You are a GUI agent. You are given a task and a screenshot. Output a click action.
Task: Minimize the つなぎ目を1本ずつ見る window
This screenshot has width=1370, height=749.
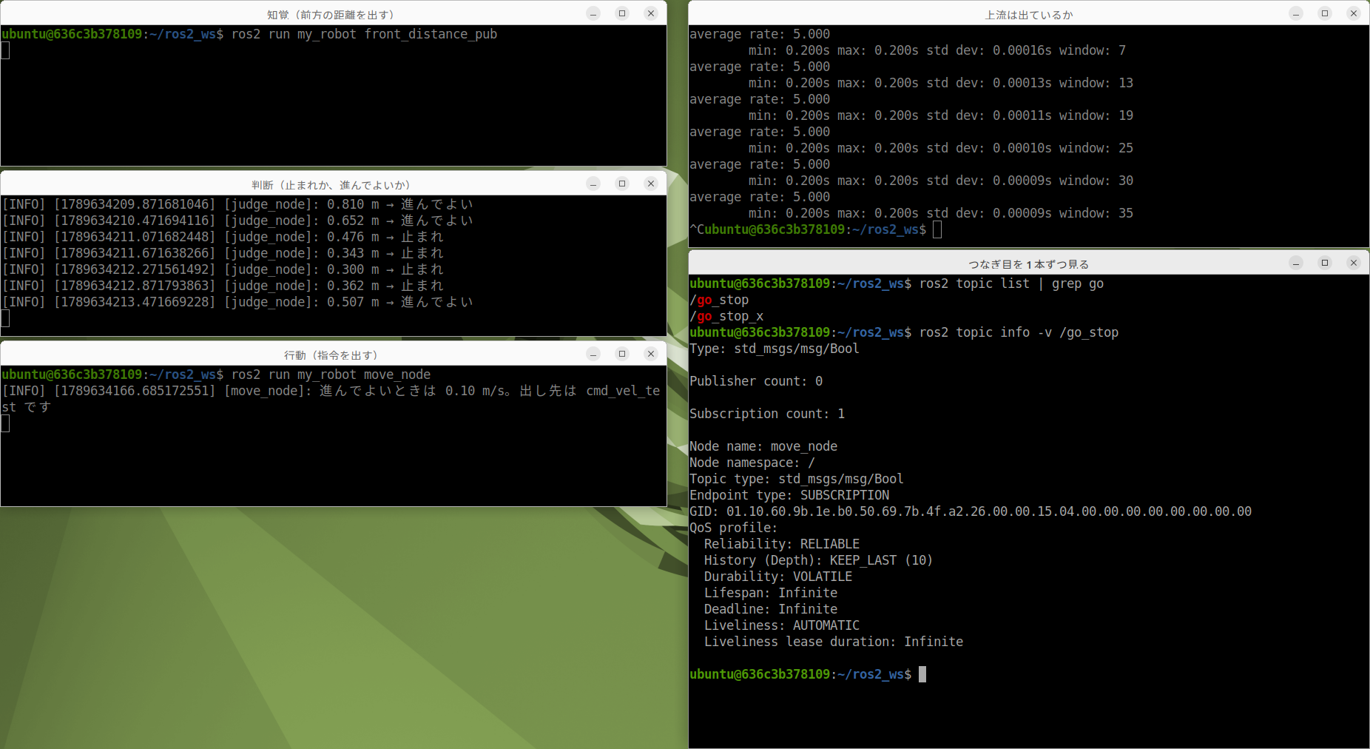tap(1296, 263)
